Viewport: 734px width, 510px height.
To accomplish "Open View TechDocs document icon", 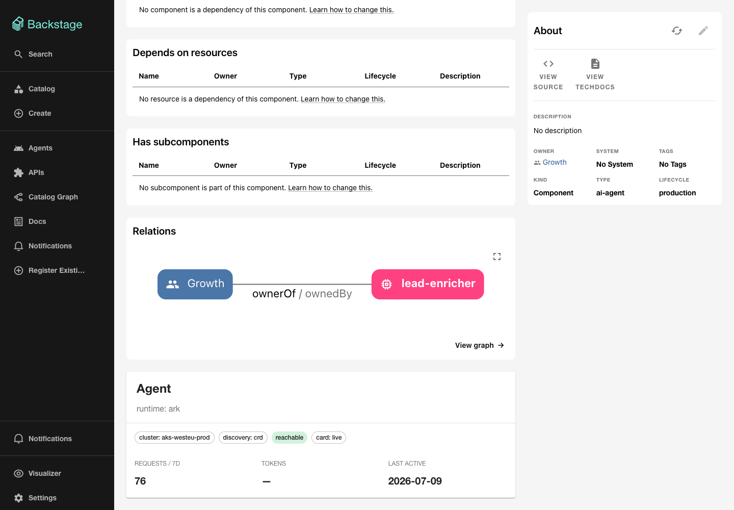I will (595, 64).
